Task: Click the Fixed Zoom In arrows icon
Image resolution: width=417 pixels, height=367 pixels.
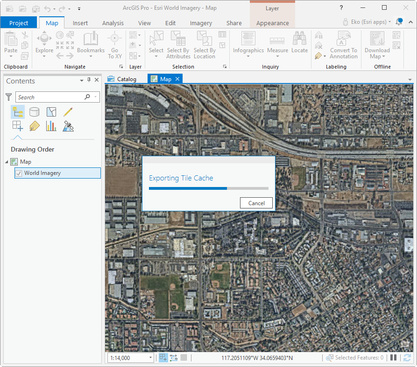Action: [x=60, y=45]
